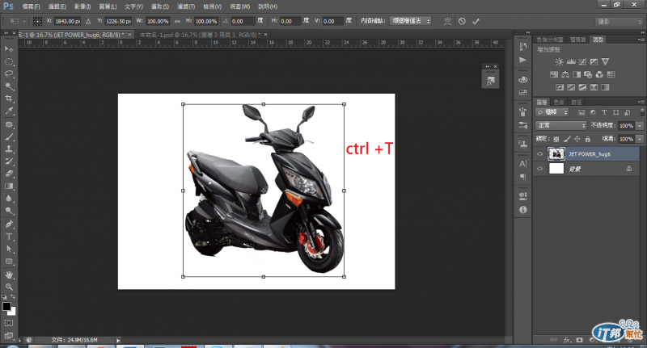Hide the JET POWER_hug6 layer

point(539,154)
